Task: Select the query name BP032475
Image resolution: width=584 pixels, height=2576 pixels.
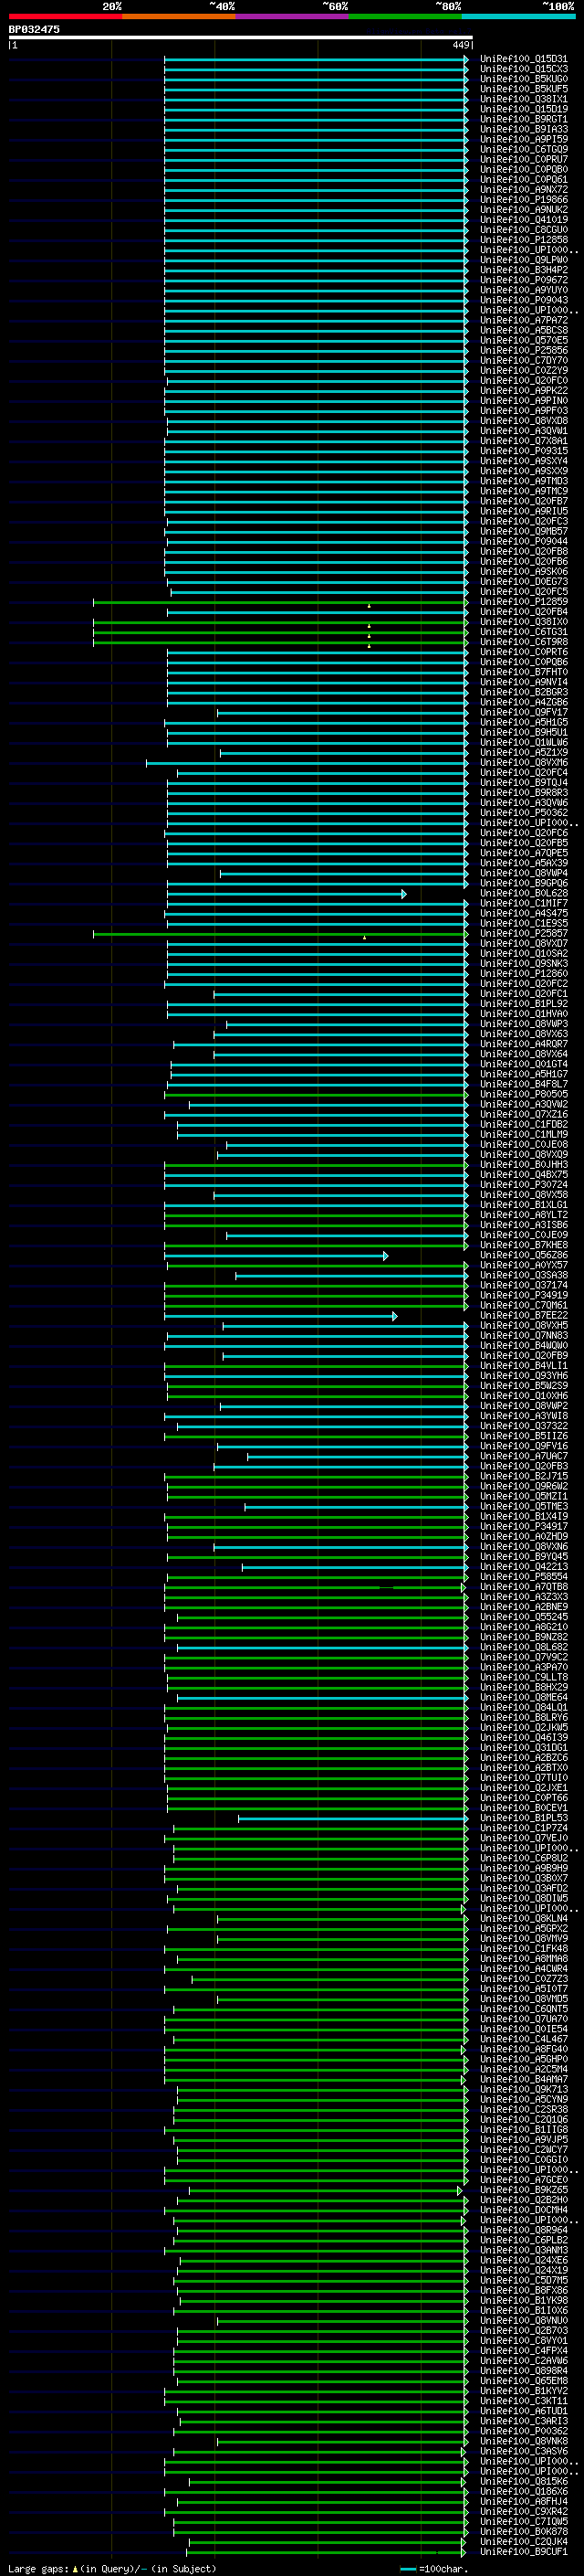Action: point(34,29)
